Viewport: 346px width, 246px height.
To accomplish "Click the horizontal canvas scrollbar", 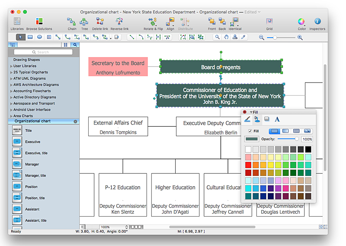I will pos(212,227).
